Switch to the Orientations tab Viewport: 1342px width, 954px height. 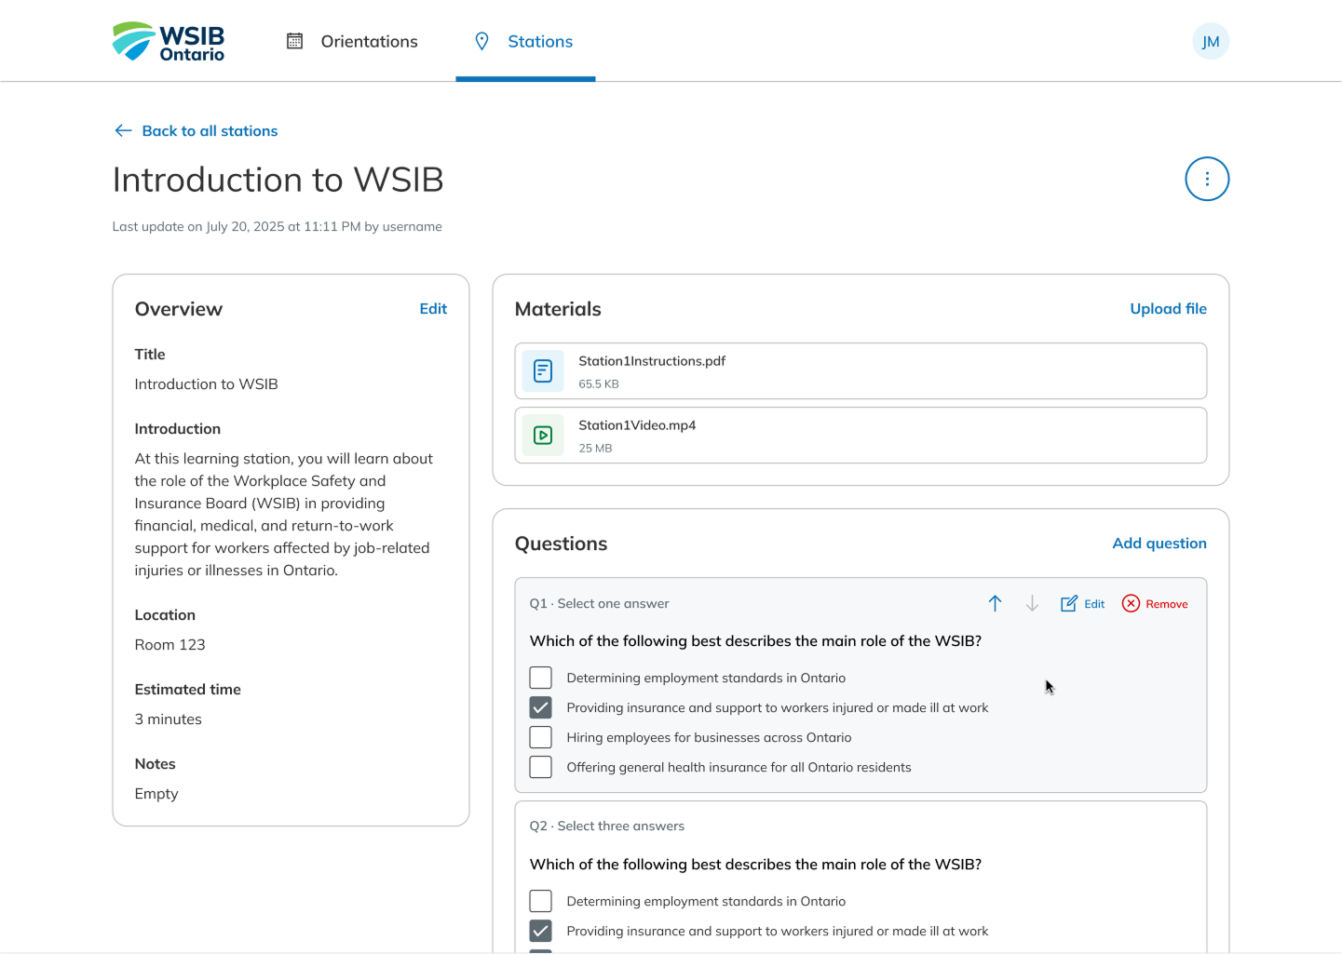(x=351, y=42)
